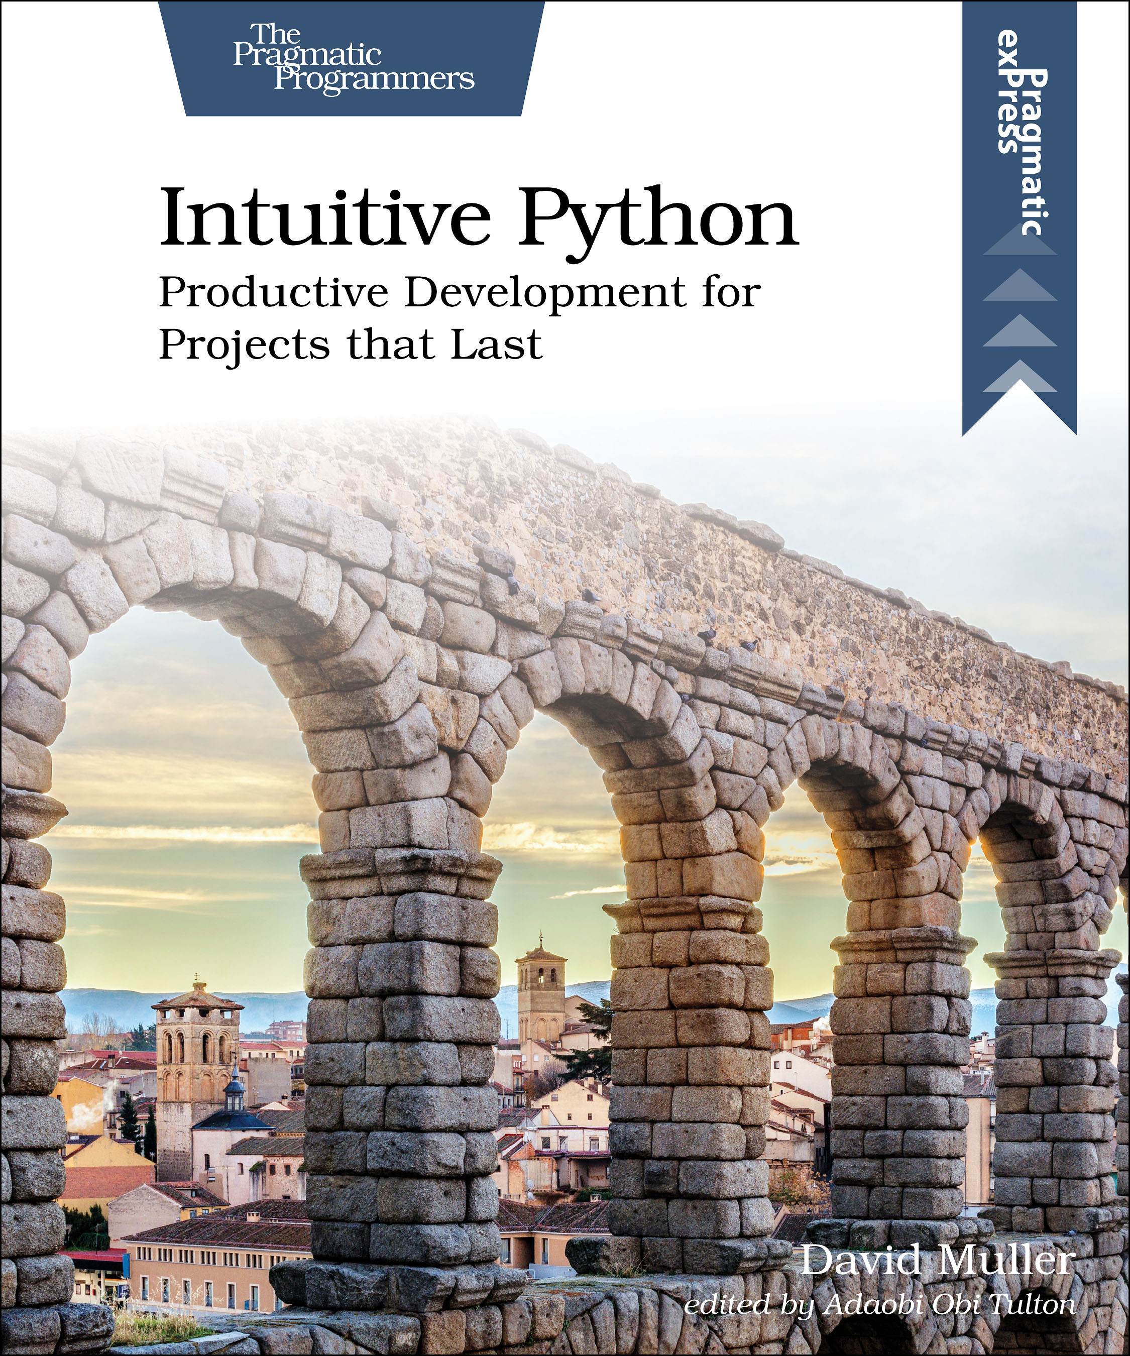Image resolution: width=1130 pixels, height=1356 pixels.
Task: Click the top chevron on the ribbon
Action: 1020,245
